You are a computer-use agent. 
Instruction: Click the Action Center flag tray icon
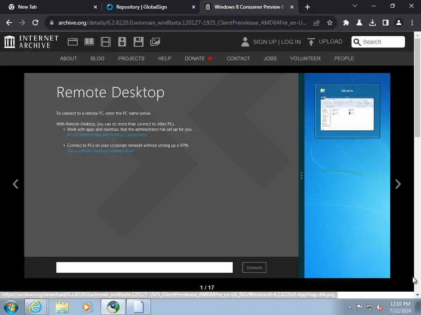click(359, 307)
